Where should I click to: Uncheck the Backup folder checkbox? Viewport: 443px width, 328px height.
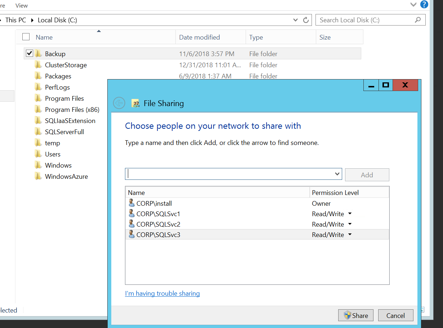point(30,54)
